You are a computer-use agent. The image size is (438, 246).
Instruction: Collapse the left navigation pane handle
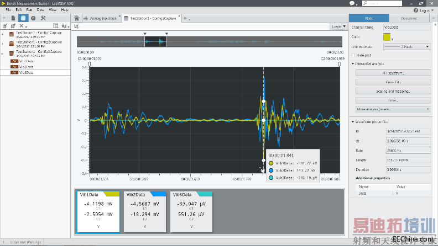coord(4,18)
